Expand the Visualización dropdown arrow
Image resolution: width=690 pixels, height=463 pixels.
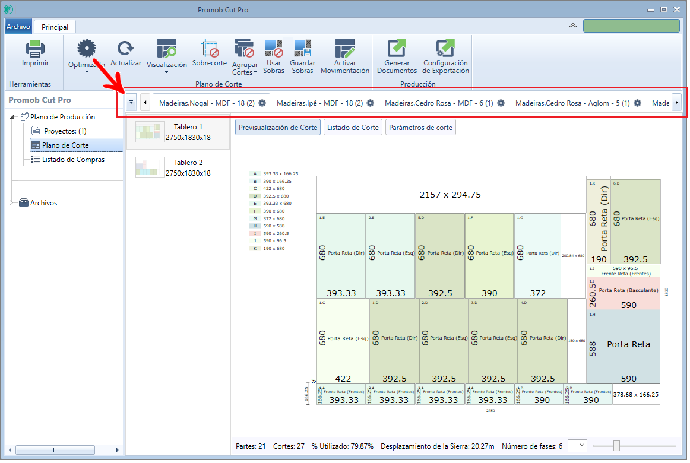pos(166,72)
